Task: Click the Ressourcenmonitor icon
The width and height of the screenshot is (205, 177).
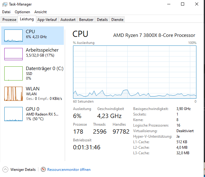Action: click(43, 169)
